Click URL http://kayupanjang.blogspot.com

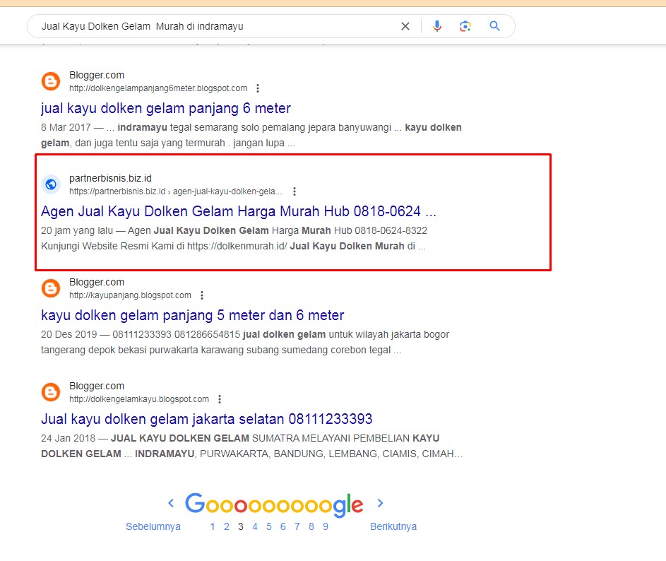[130, 295]
